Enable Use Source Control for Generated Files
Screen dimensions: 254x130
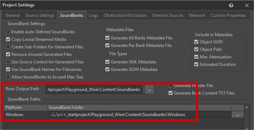coord(8,62)
